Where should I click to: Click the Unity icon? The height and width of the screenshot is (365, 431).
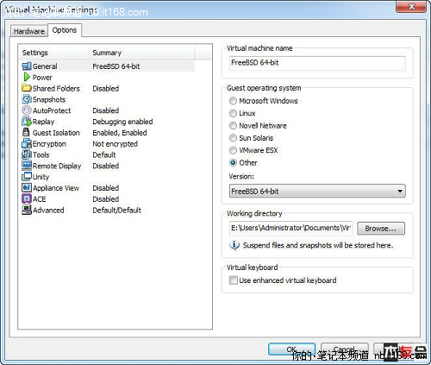(x=27, y=177)
